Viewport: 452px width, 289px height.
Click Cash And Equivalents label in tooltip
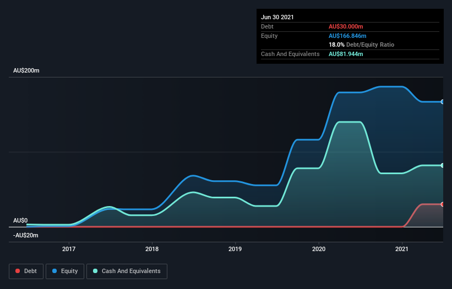pos(290,54)
